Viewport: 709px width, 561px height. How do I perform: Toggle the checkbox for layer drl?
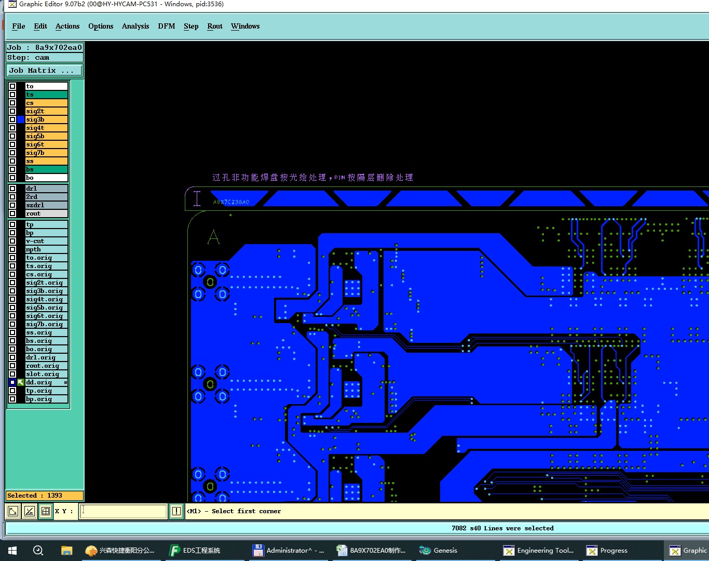pos(12,189)
